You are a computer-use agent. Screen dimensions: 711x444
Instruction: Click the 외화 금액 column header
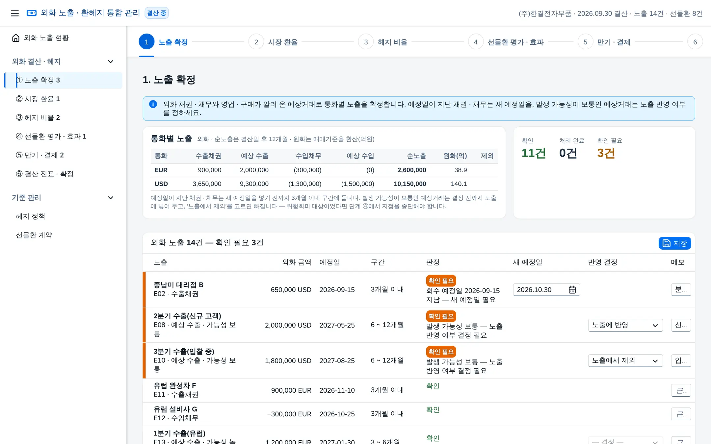[297, 262]
